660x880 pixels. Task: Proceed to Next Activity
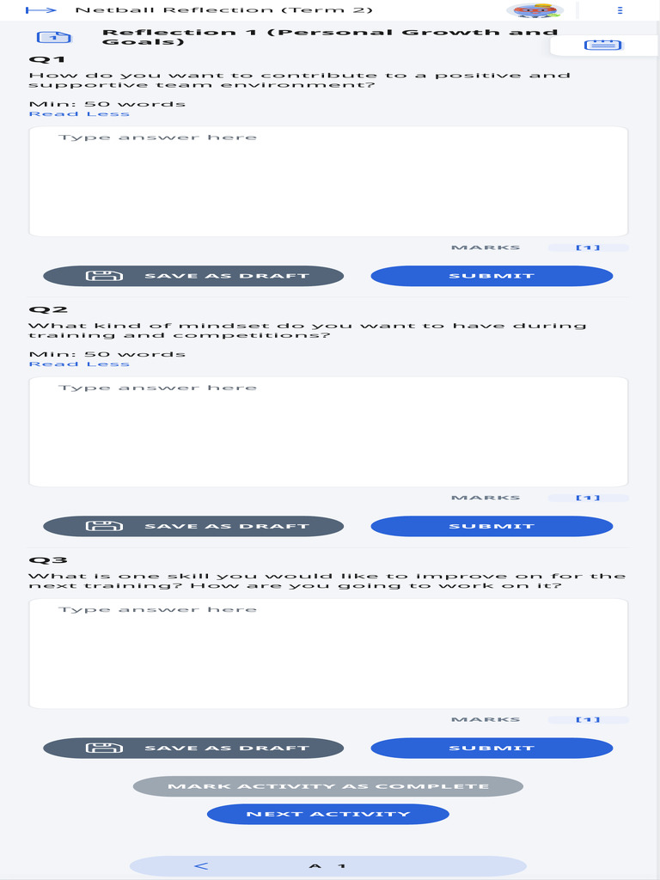tap(327, 814)
